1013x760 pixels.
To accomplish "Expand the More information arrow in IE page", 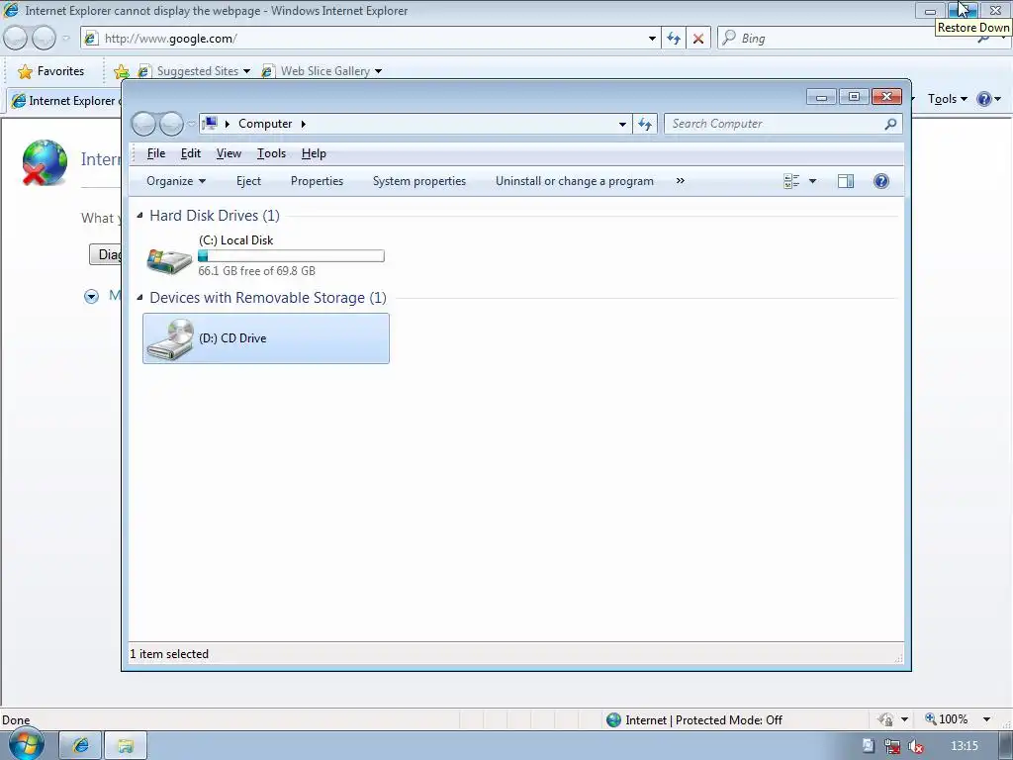I will click(x=91, y=297).
